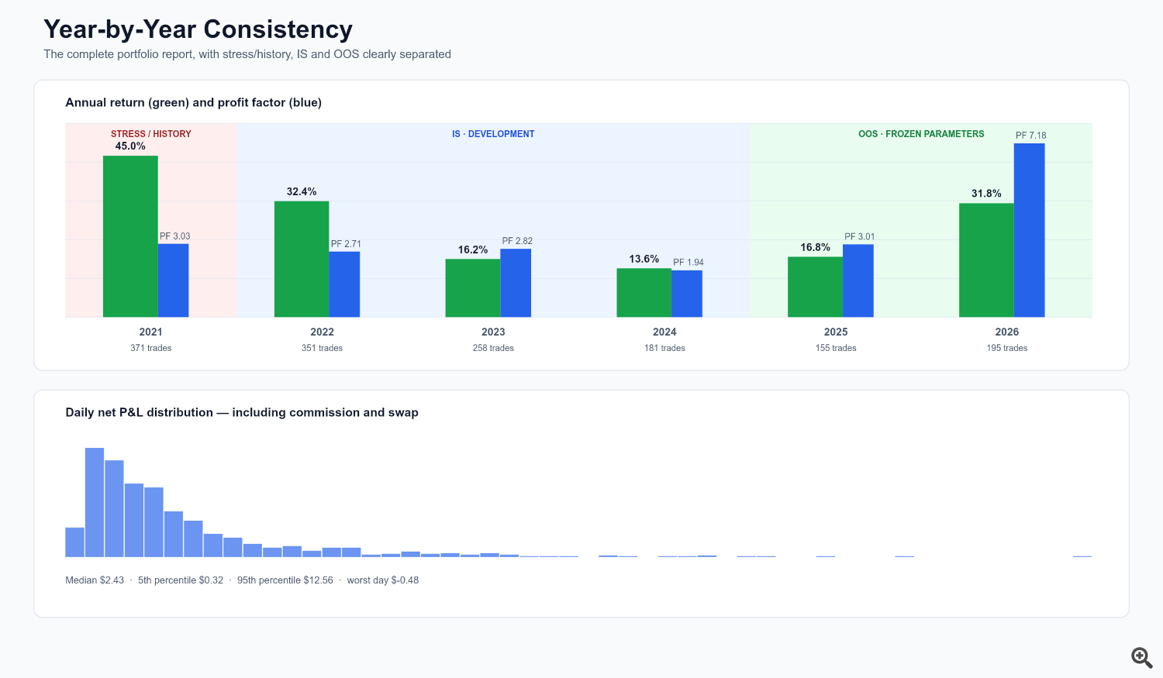The image size is (1163, 678).
Task: Click the "Daily net P&L distribution" title
Action: point(242,412)
